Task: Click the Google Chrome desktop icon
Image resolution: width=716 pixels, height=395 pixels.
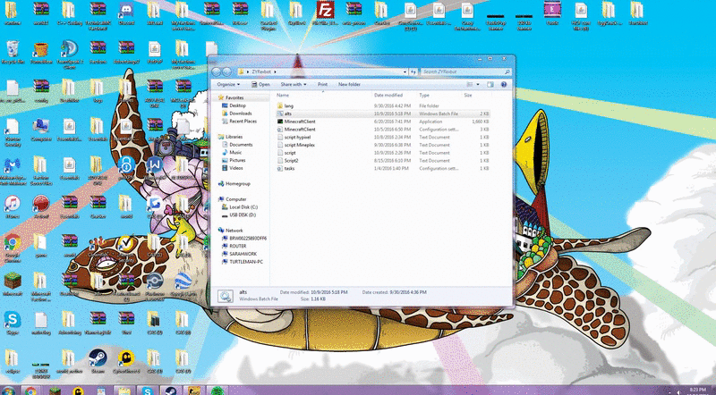Action: [x=13, y=248]
